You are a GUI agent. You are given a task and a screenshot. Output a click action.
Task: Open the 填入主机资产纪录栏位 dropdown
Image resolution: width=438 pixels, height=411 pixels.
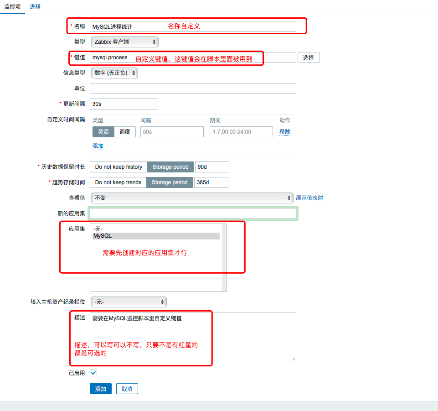tap(129, 302)
